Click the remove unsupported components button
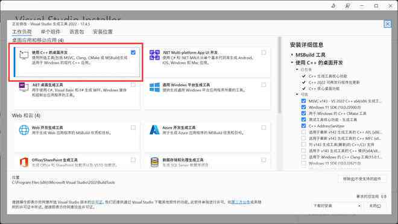Viewport: 398px width, 224px height. [x=362, y=179]
